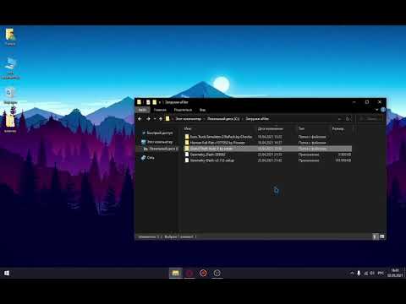Viewport: 406px width, 304px height.
Task: Select Быстрый доступ in navigation pane
Action: (x=160, y=133)
